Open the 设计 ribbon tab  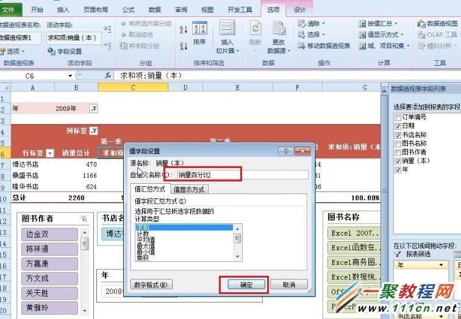click(x=300, y=10)
